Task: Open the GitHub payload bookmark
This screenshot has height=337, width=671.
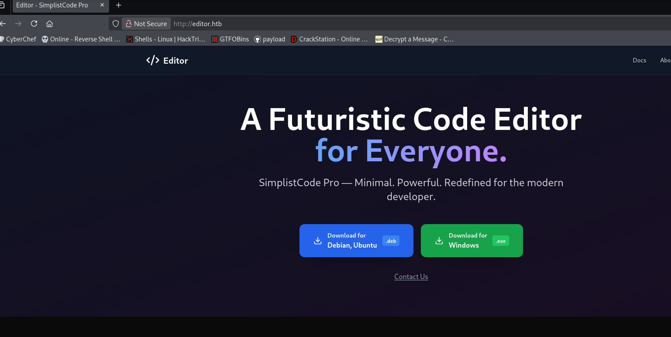Action: [269, 39]
